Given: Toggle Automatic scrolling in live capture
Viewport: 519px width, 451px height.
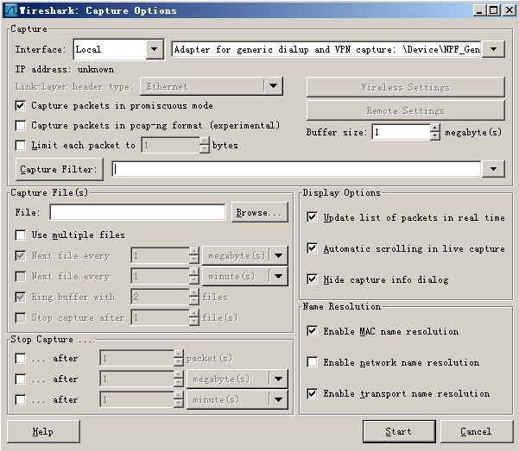Looking at the screenshot, I should click(312, 248).
